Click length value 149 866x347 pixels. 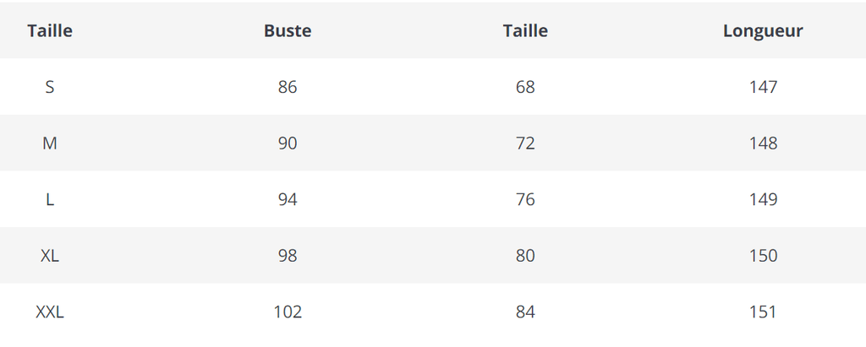[763, 200]
